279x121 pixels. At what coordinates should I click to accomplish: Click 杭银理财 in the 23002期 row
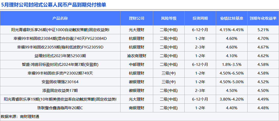click(137, 73)
